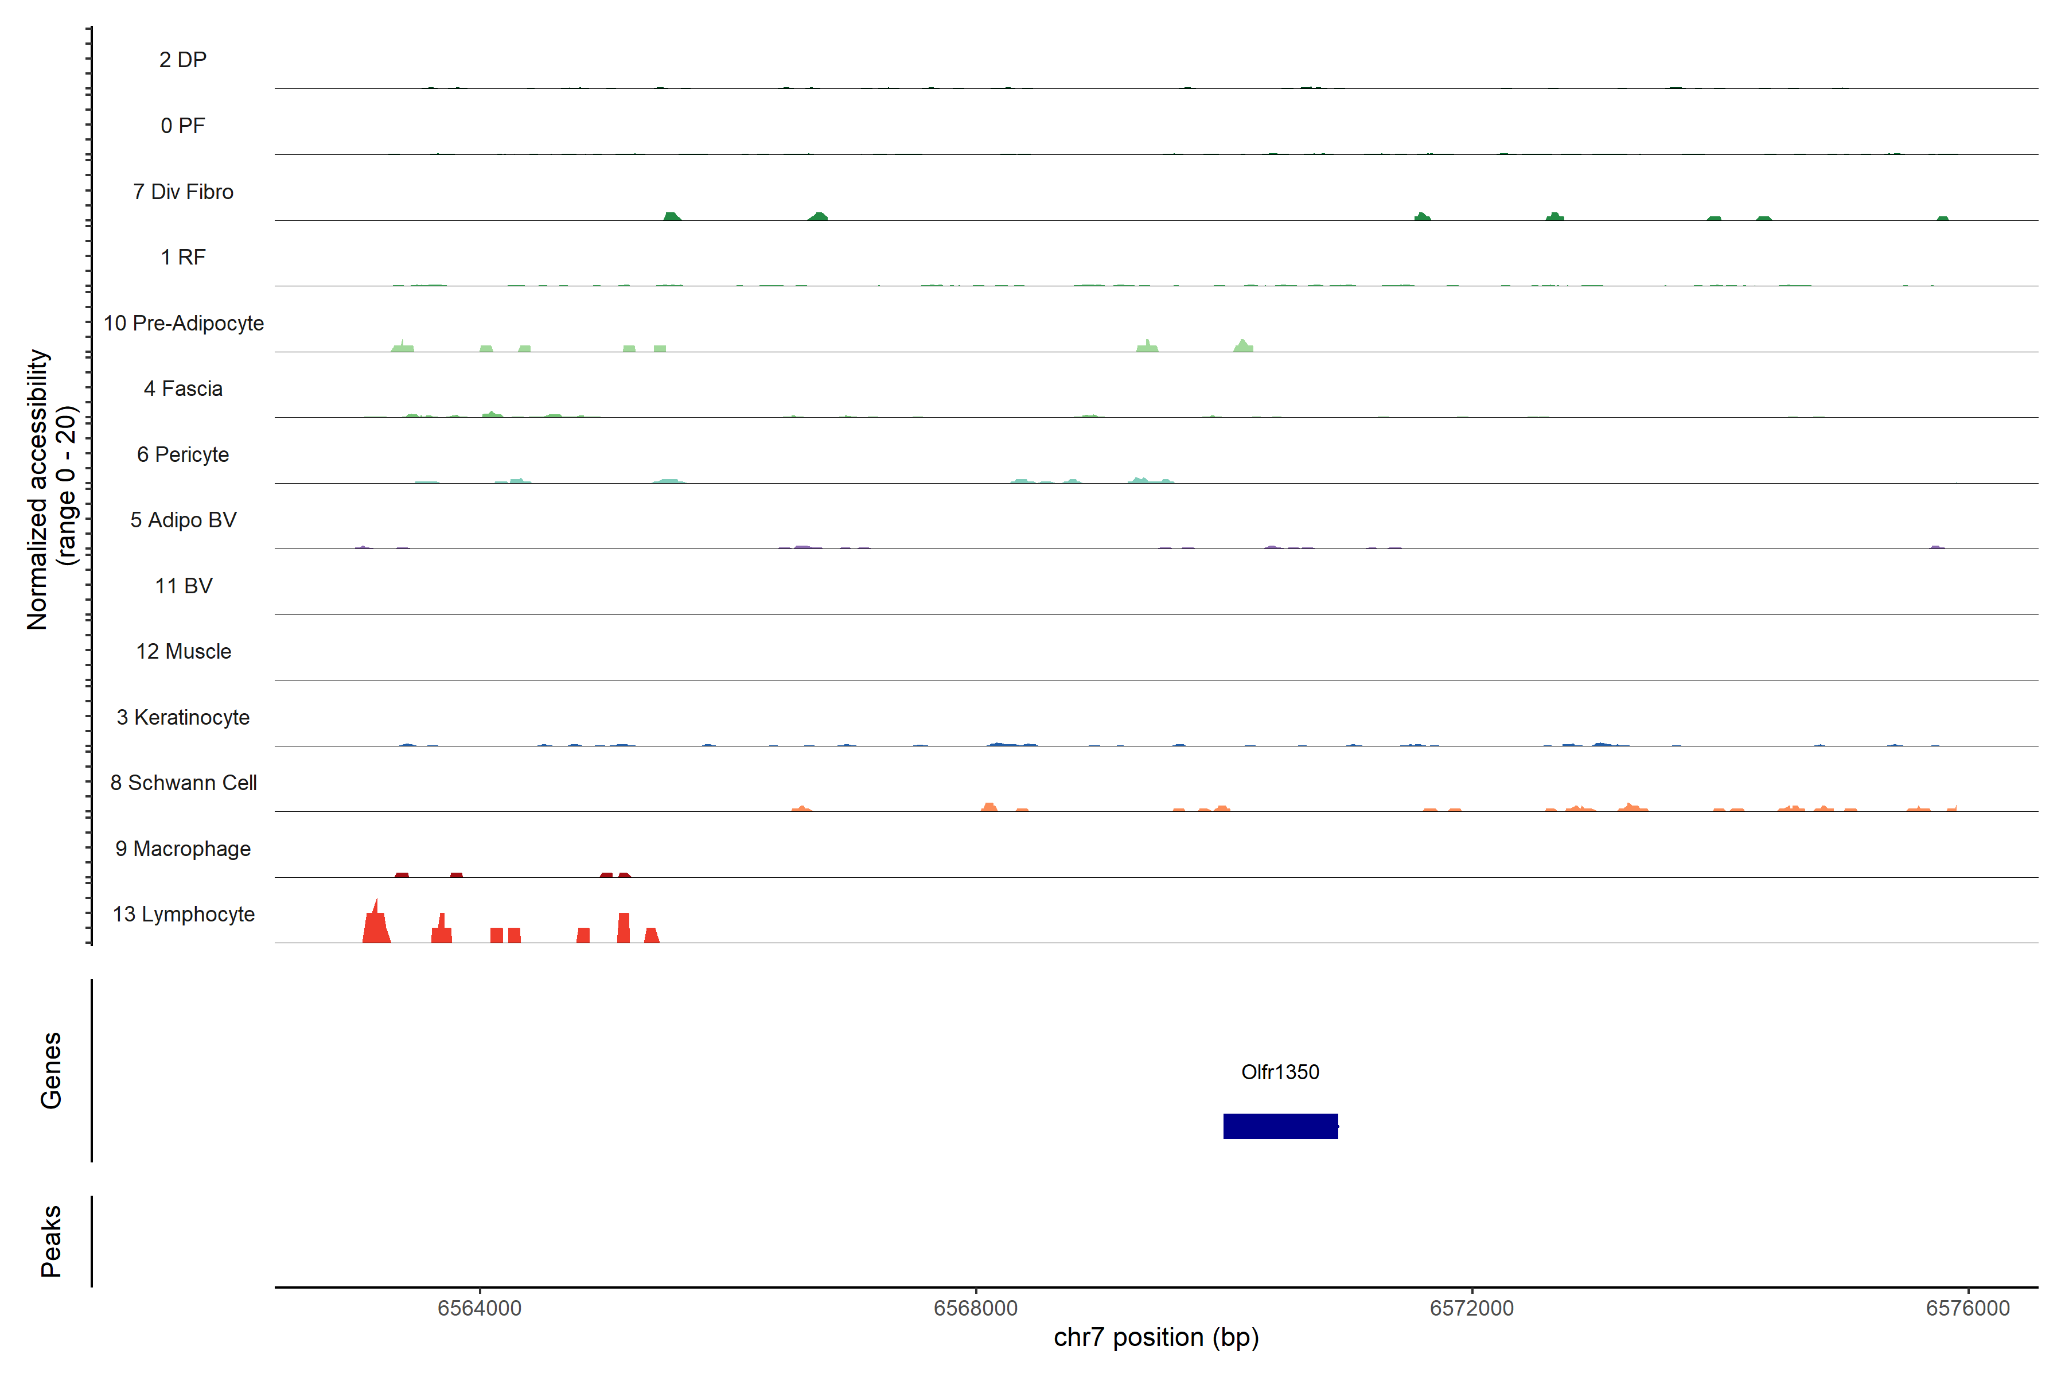
Task: Select the 5 Adipo BV label
Action: (x=182, y=520)
